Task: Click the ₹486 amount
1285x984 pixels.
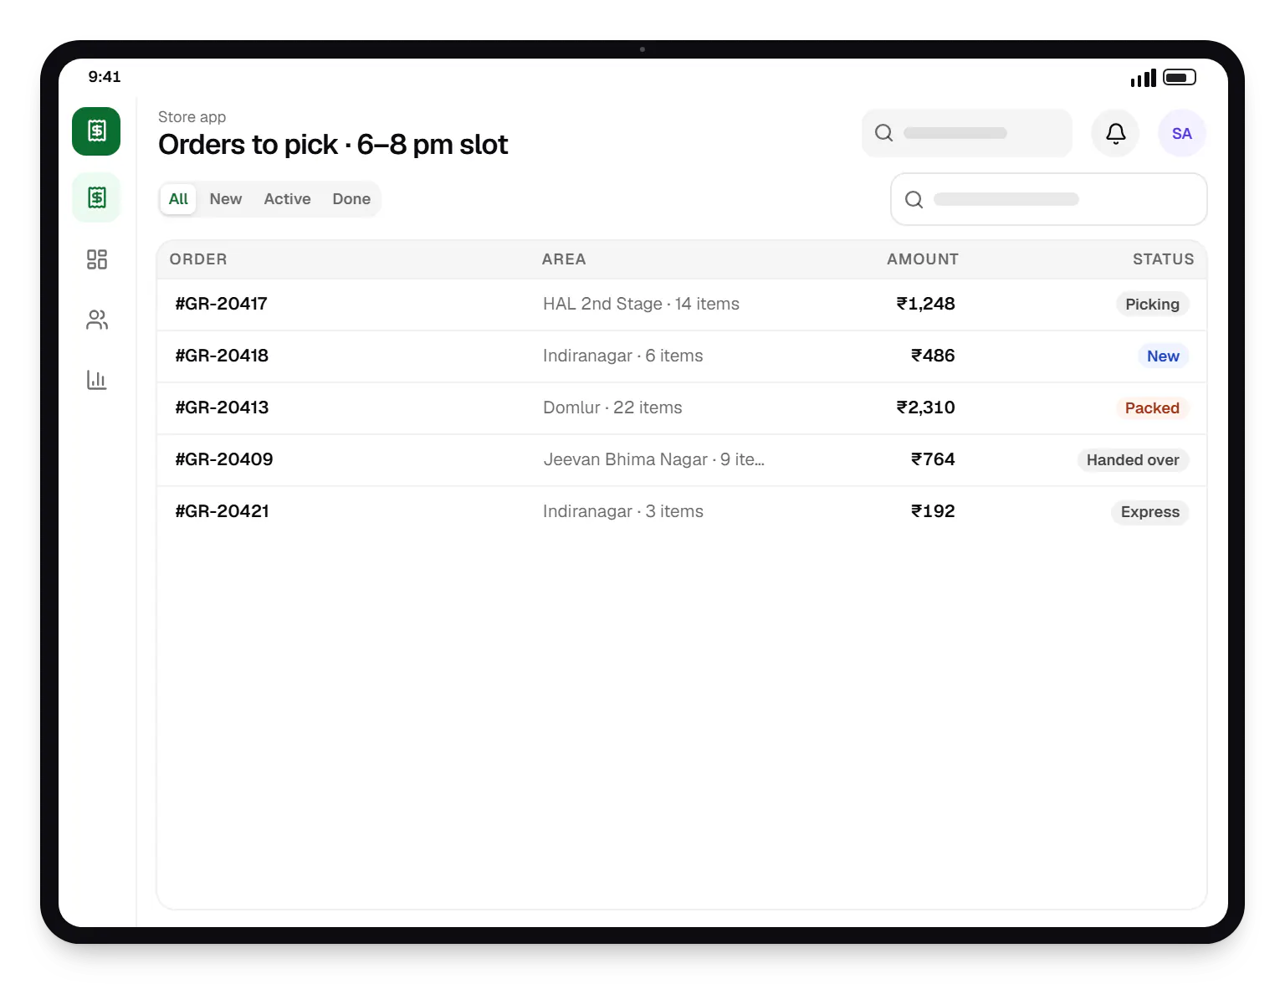Action: click(x=933, y=356)
